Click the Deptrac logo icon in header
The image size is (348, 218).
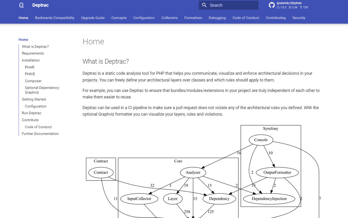22,5
